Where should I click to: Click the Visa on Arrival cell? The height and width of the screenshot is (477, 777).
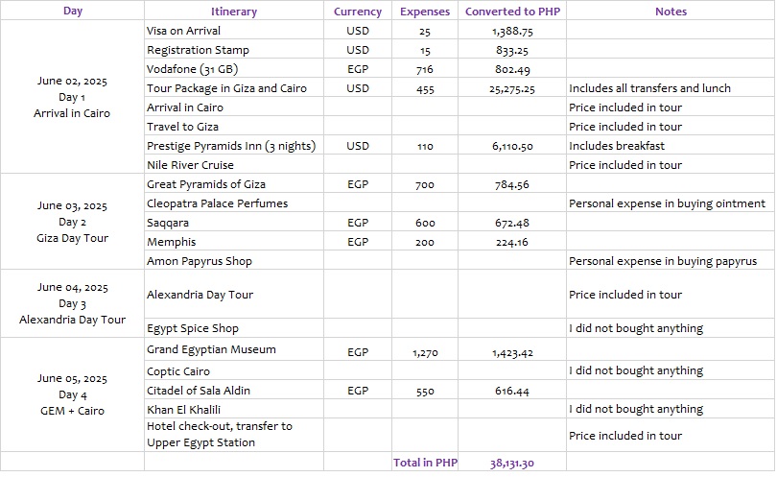(x=183, y=31)
